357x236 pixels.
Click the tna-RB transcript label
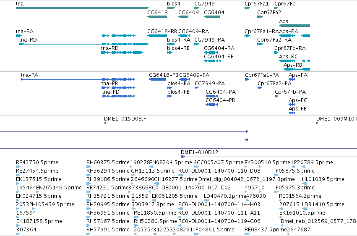[109, 48]
